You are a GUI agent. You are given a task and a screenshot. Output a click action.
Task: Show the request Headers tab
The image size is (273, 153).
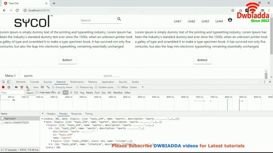(51, 113)
